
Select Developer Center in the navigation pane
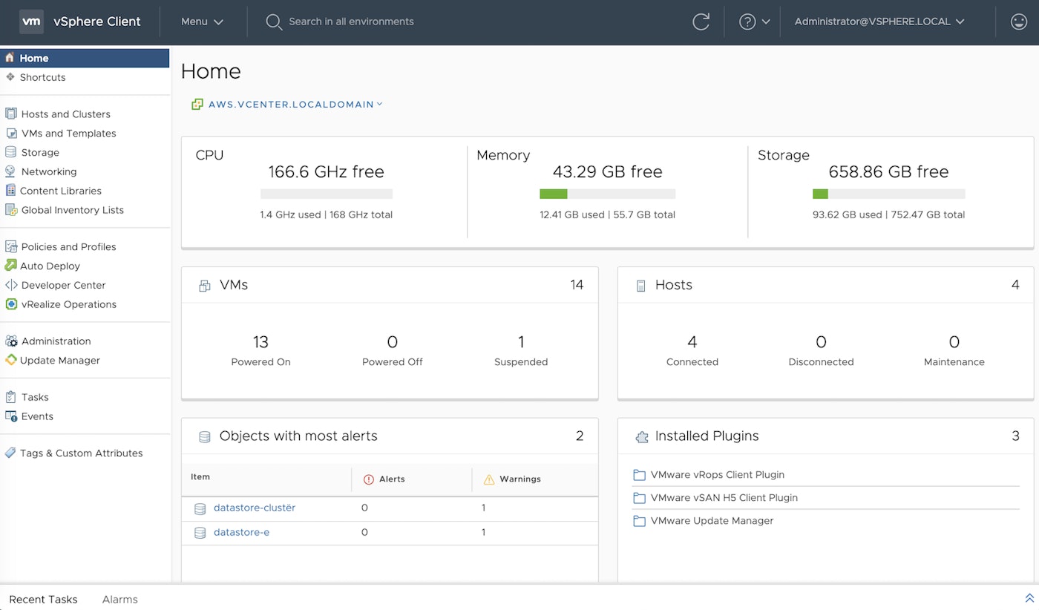click(x=64, y=285)
